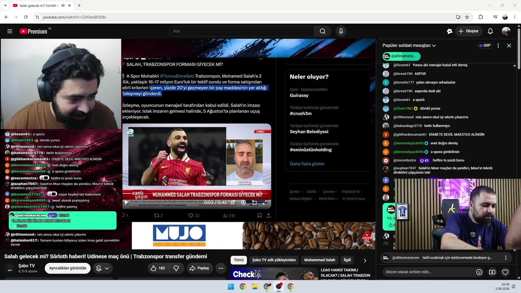Image resolution: width=521 pixels, height=293 pixels.
Task: Show next filter chips with arrow
Action: pos(365,260)
